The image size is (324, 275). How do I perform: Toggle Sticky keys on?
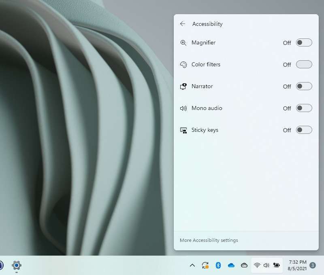[x=303, y=130]
